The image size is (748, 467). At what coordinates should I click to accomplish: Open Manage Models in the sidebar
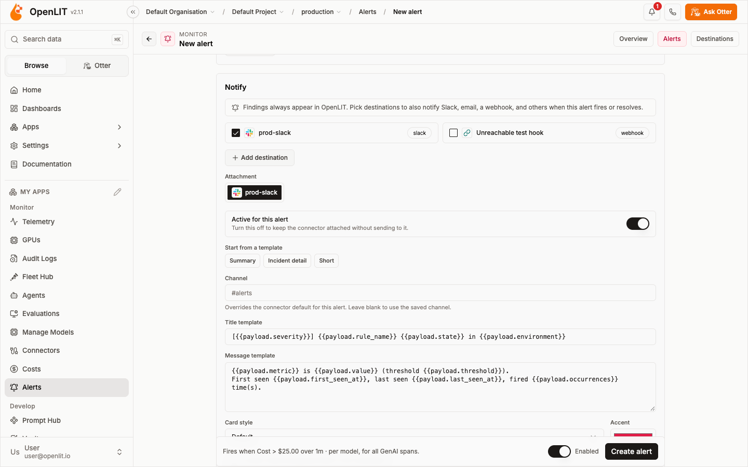tap(66, 332)
